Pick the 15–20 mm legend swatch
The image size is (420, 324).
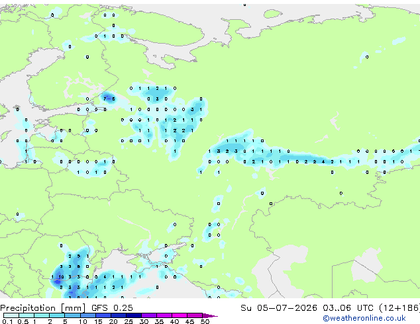click(x=103, y=315)
